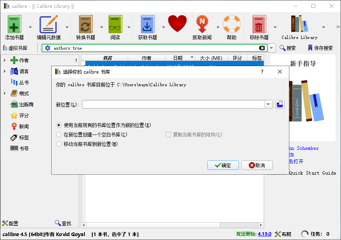
Task: Click the Remove books trash icon
Action: [x=259, y=24]
